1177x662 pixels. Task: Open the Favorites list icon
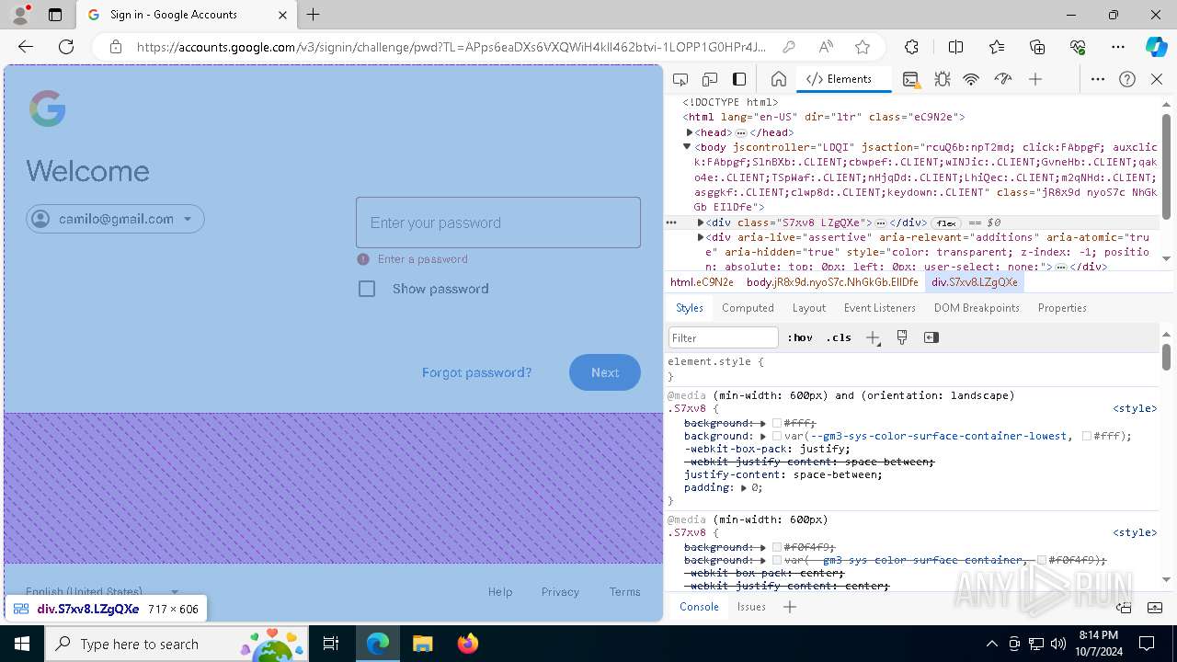coord(997,47)
